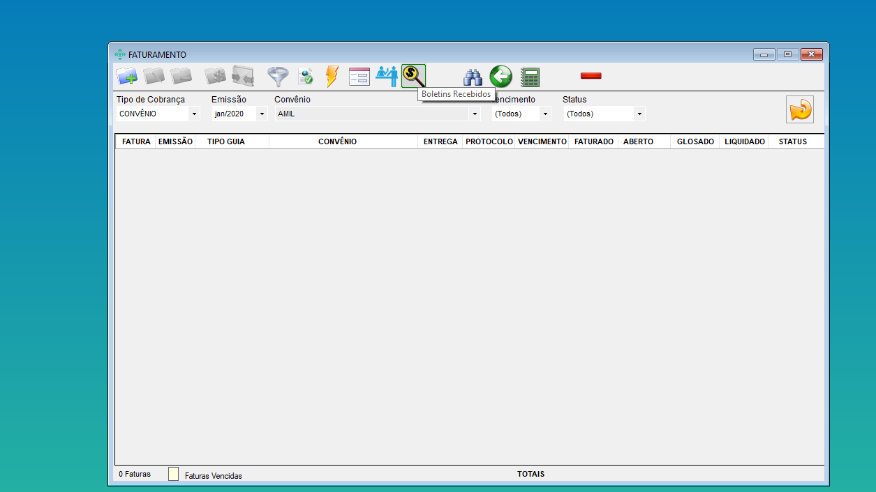876x492 pixels.
Task: Click the Faturas Vencidas color swatch
Action: 173,474
